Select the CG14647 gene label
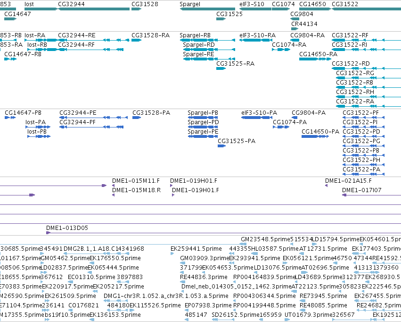 pyautogui.click(x=17, y=14)
